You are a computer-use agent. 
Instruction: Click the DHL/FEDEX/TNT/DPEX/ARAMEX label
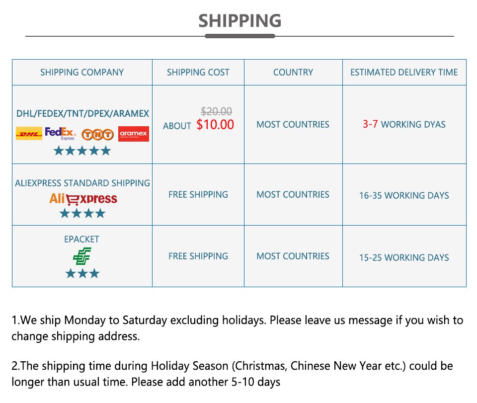[x=82, y=114]
